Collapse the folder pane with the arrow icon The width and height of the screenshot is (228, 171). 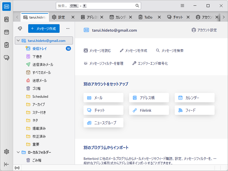tap(6, 164)
